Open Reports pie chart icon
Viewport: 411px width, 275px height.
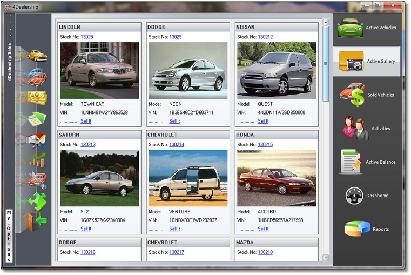click(x=357, y=229)
